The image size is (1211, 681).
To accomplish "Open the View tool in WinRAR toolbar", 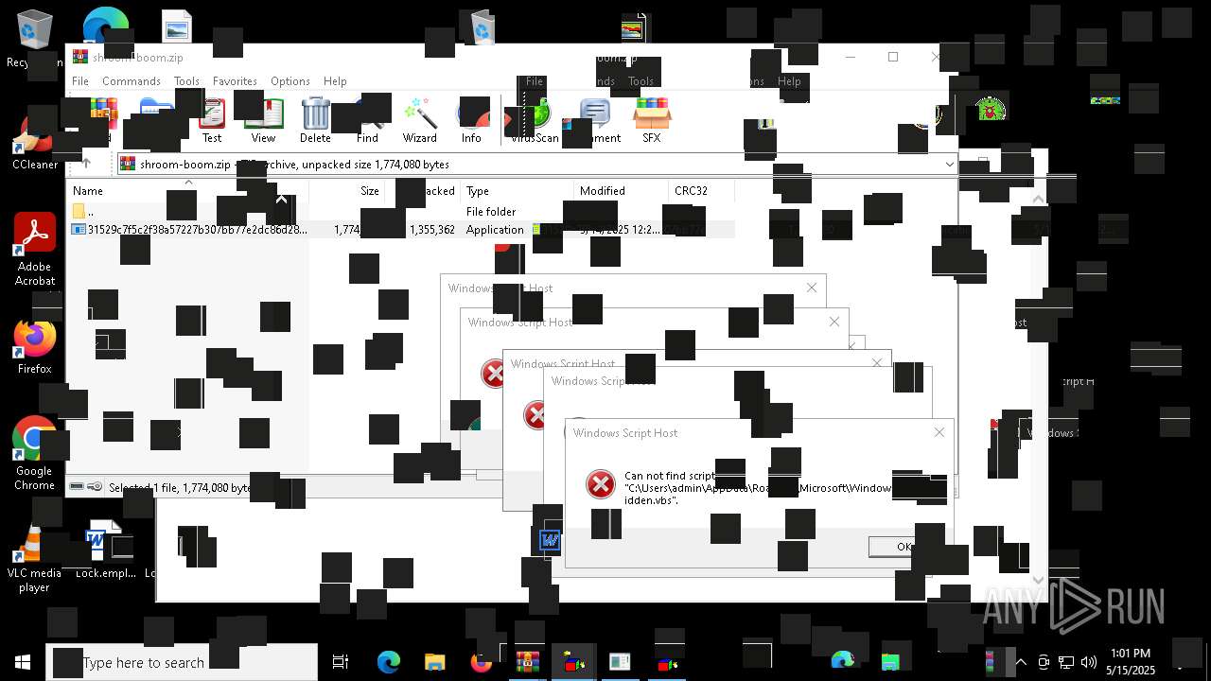I will click(x=263, y=119).
